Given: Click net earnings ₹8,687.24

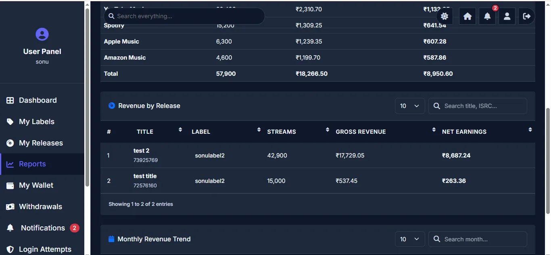Looking at the screenshot, I should 456,155.
